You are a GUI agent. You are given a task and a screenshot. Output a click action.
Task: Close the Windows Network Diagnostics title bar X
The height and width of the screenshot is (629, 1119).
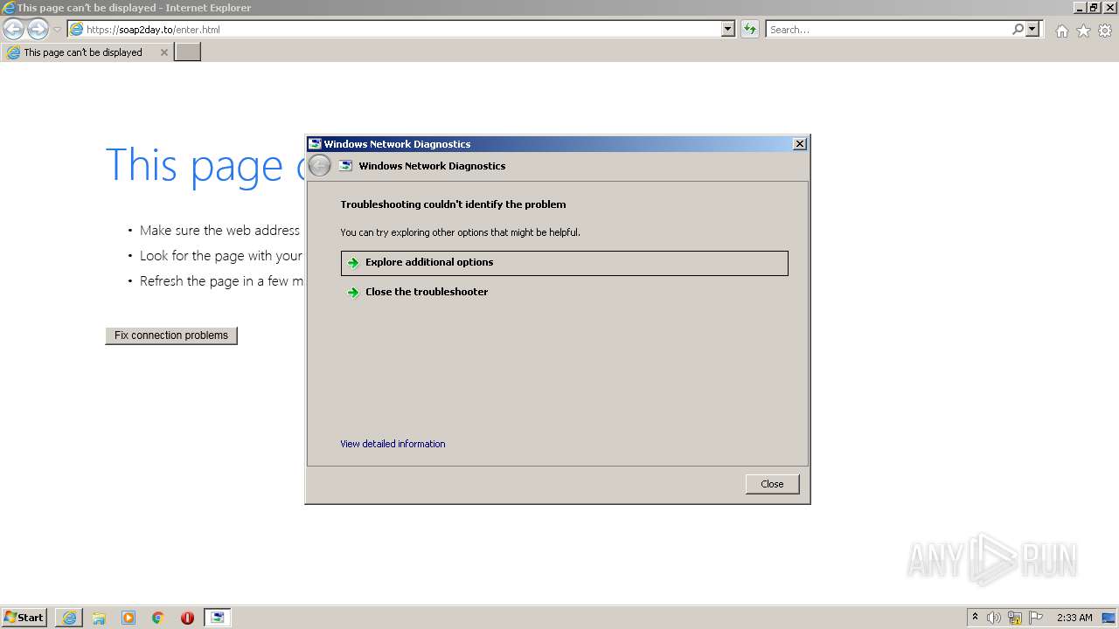[799, 144]
